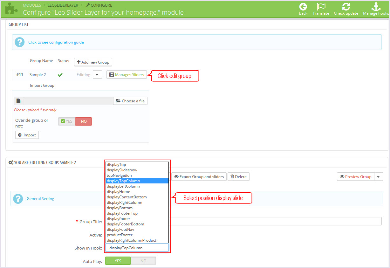Open the Preview Group dropdown arrow
Image resolution: width=390 pixels, height=268 pixels.
click(379, 177)
